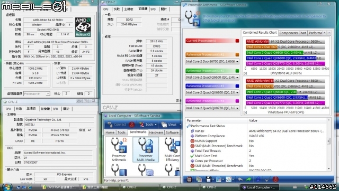Click the blue refresh arrows toolbar icon

click(258, 179)
